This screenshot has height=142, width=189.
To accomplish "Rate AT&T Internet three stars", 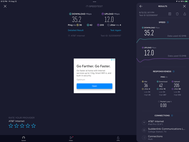I will click(22, 126).
